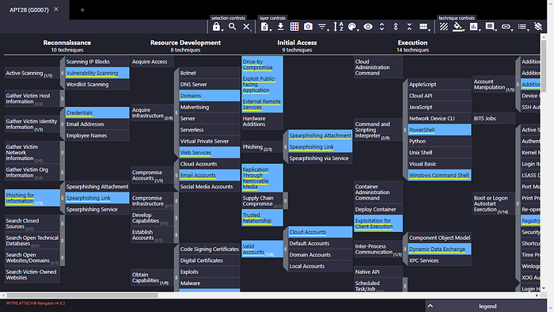Screen dimensions: 554x312
Task: Open the search and multiselect tool
Action: (x=232, y=26)
